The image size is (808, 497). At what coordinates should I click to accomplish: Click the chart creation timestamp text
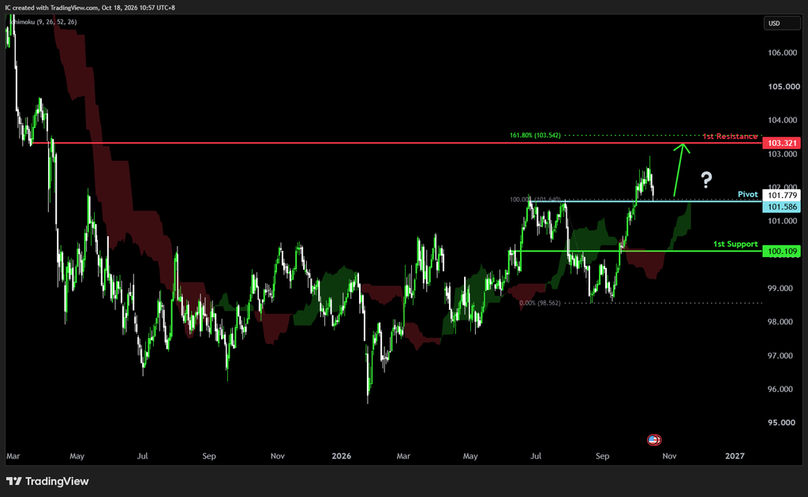click(90, 8)
